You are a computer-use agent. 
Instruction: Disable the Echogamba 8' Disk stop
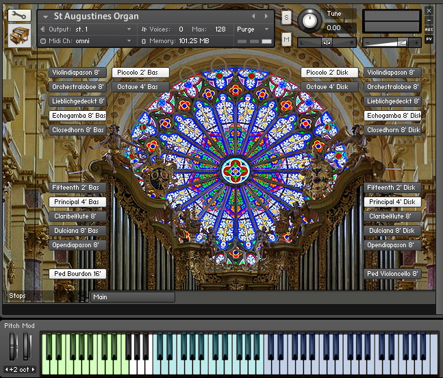[392, 116]
